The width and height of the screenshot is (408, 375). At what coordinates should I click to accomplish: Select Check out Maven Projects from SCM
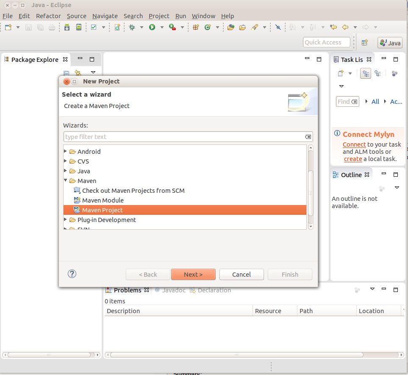point(133,191)
